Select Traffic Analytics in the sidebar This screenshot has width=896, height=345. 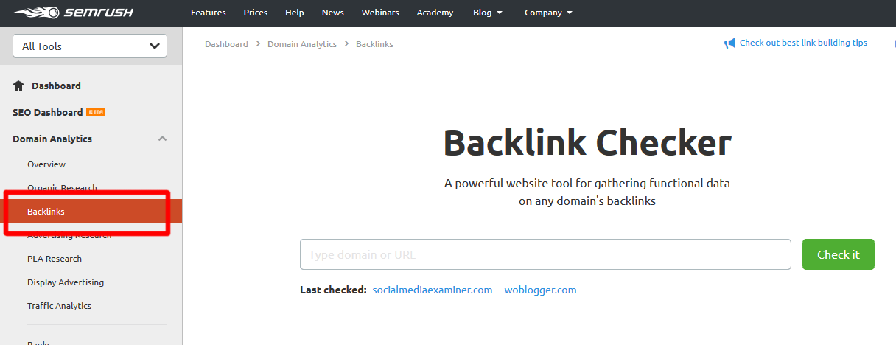pos(59,306)
